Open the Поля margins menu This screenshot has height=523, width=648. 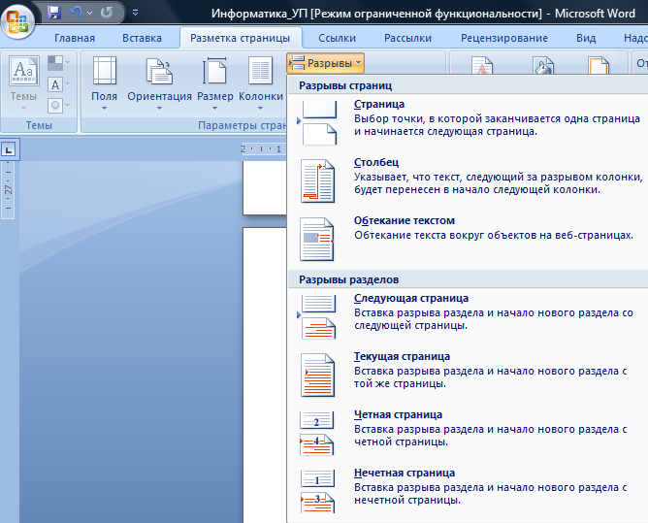pyautogui.click(x=104, y=83)
